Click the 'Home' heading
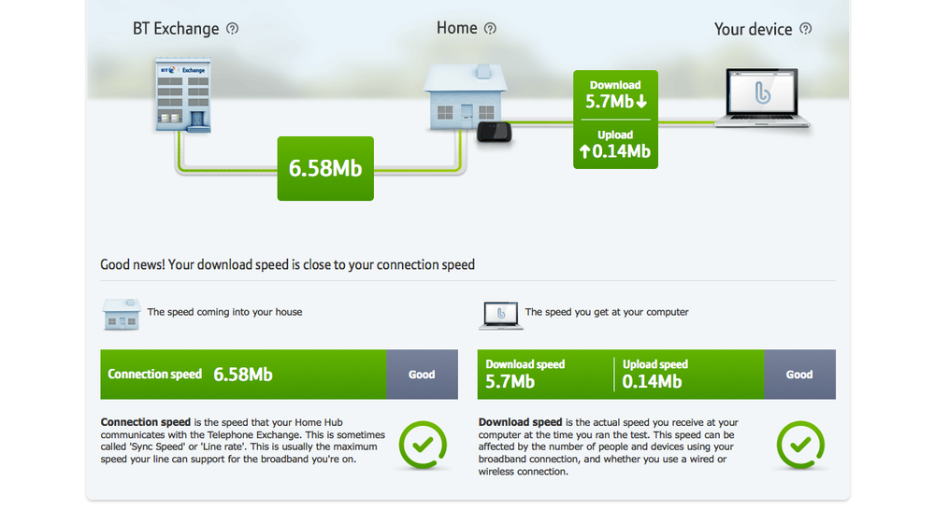 point(457,28)
